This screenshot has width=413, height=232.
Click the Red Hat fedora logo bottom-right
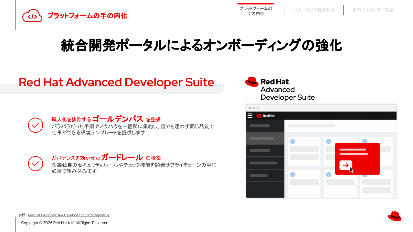(x=395, y=216)
